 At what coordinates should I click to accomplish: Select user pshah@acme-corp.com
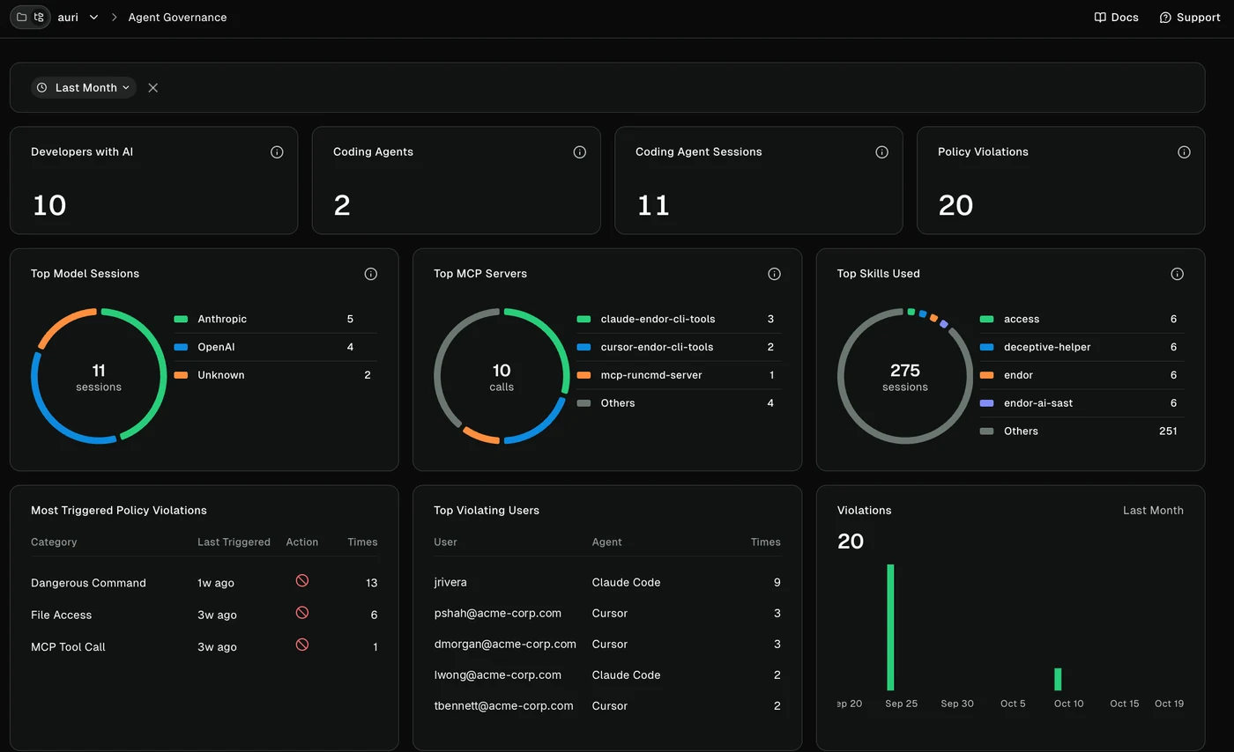[497, 613]
